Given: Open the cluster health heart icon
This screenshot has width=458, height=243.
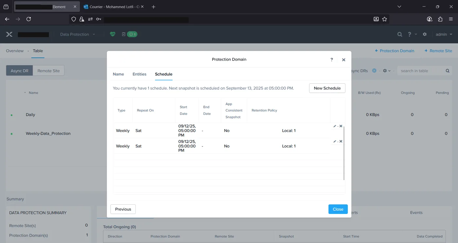Looking at the screenshot, I should click(113, 34).
